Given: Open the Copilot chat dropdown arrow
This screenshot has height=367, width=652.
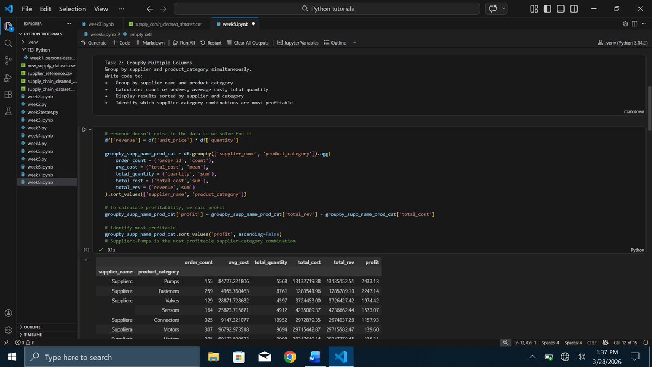Looking at the screenshot, I should tap(503, 9).
